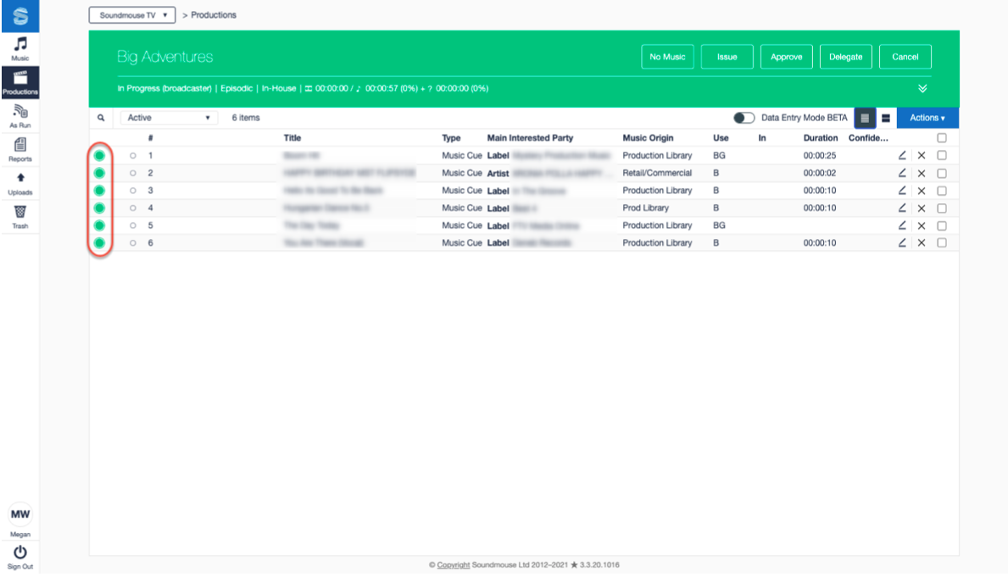
Task: Delete cue row 2 with X icon
Action: pos(922,174)
